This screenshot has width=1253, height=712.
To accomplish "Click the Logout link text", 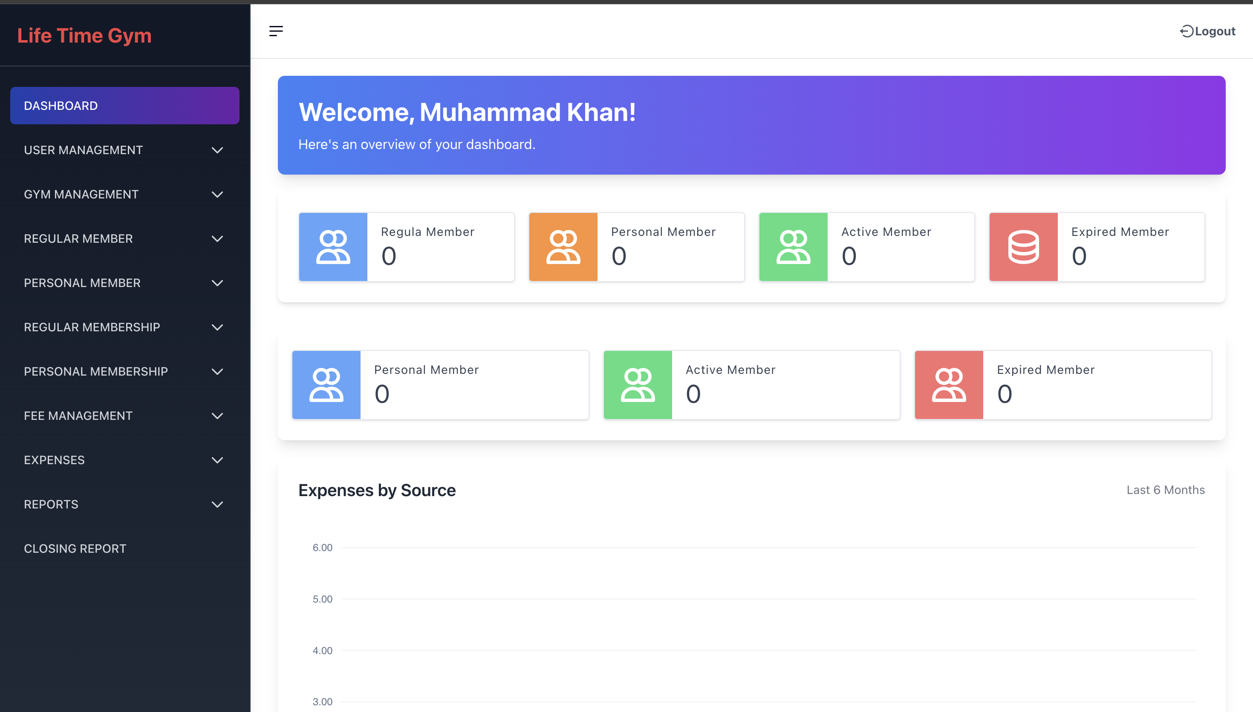I will pyautogui.click(x=1215, y=31).
